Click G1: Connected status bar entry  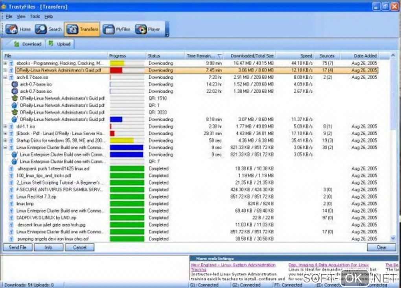pos(204,285)
